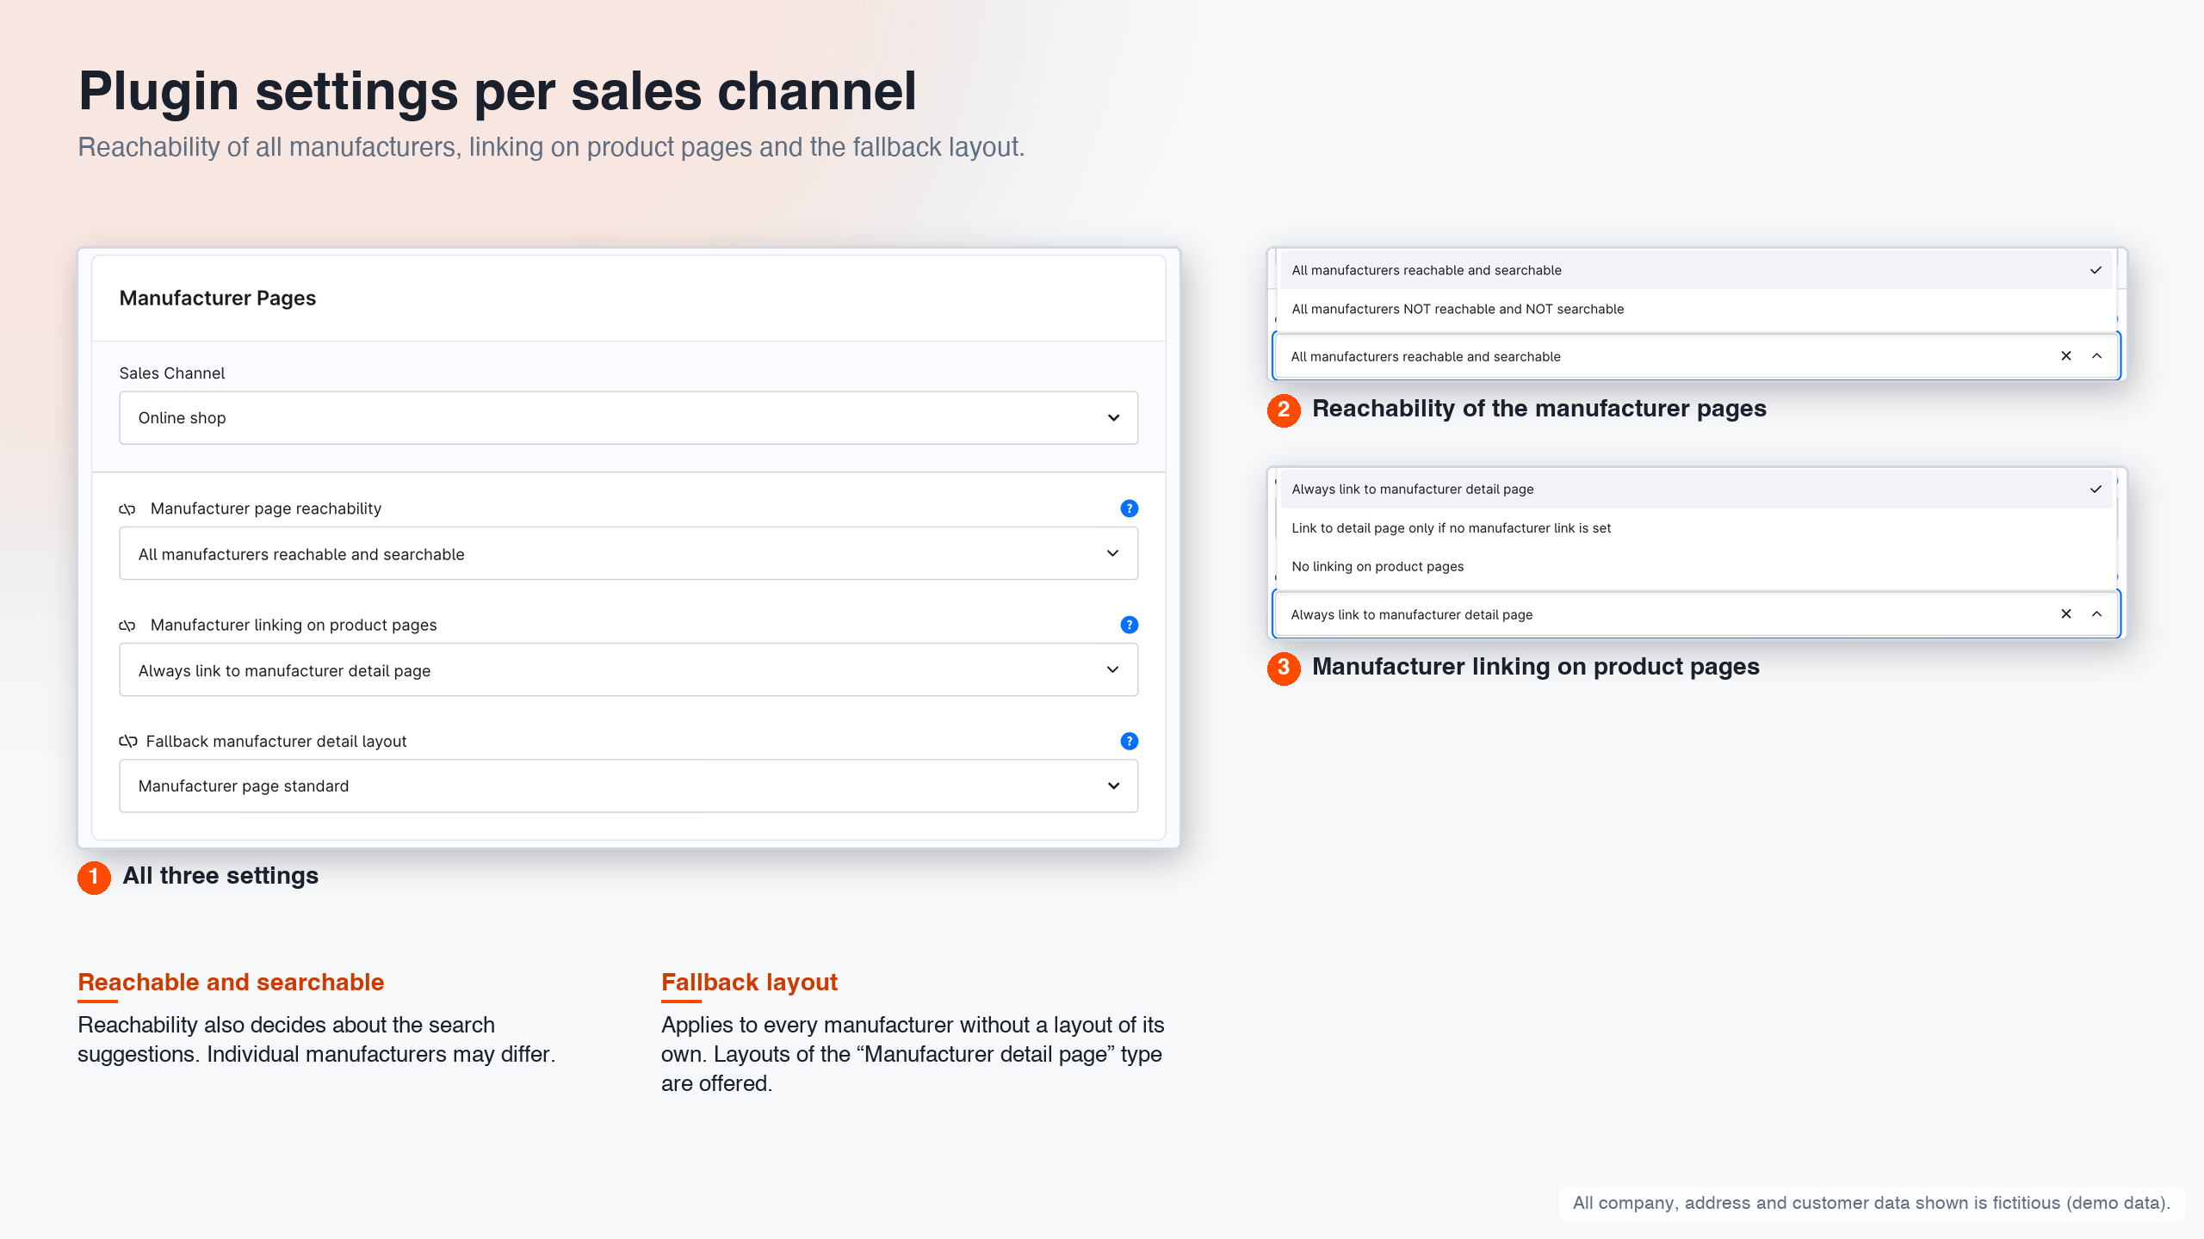The width and height of the screenshot is (2204, 1239).
Task: Click inheritance link icon beside Fallback manufacturer detail layout
Action: 128,741
